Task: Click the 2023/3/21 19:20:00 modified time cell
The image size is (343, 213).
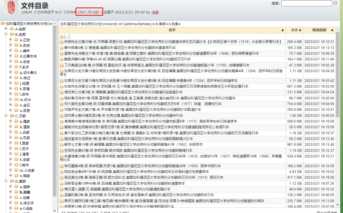Action: [319, 98]
